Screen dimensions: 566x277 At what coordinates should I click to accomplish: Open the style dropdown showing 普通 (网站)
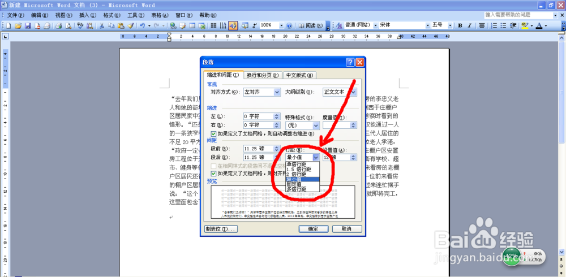click(375, 25)
